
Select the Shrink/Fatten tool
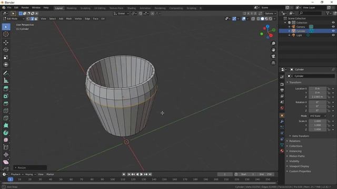click(x=6, y=154)
